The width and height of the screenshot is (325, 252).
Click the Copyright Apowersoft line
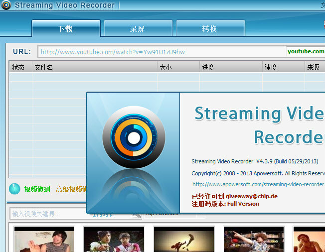pyautogui.click(x=258, y=173)
